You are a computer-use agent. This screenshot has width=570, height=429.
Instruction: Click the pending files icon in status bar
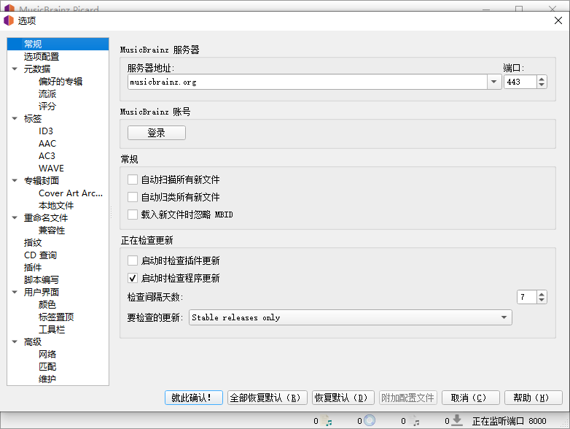414,421
